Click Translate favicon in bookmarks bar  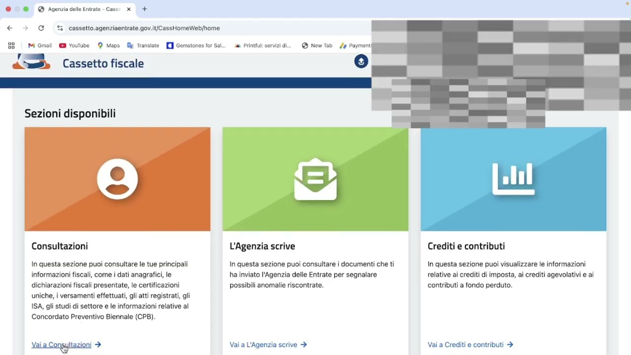pyautogui.click(x=130, y=45)
